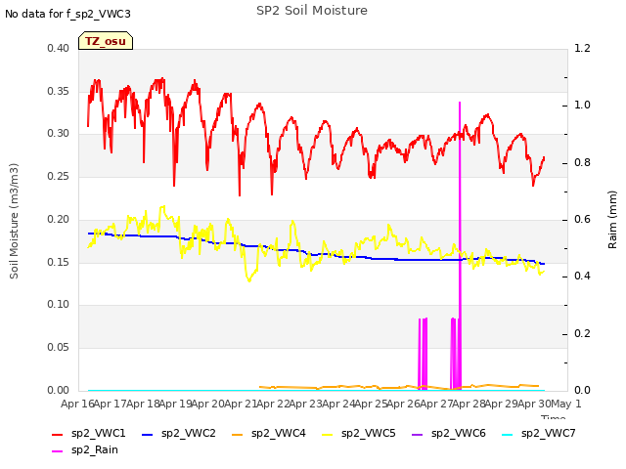Click the cyan sp2_VWC7 legend swatch
Image resolution: width=626 pixels, height=469 pixels.
508,434
